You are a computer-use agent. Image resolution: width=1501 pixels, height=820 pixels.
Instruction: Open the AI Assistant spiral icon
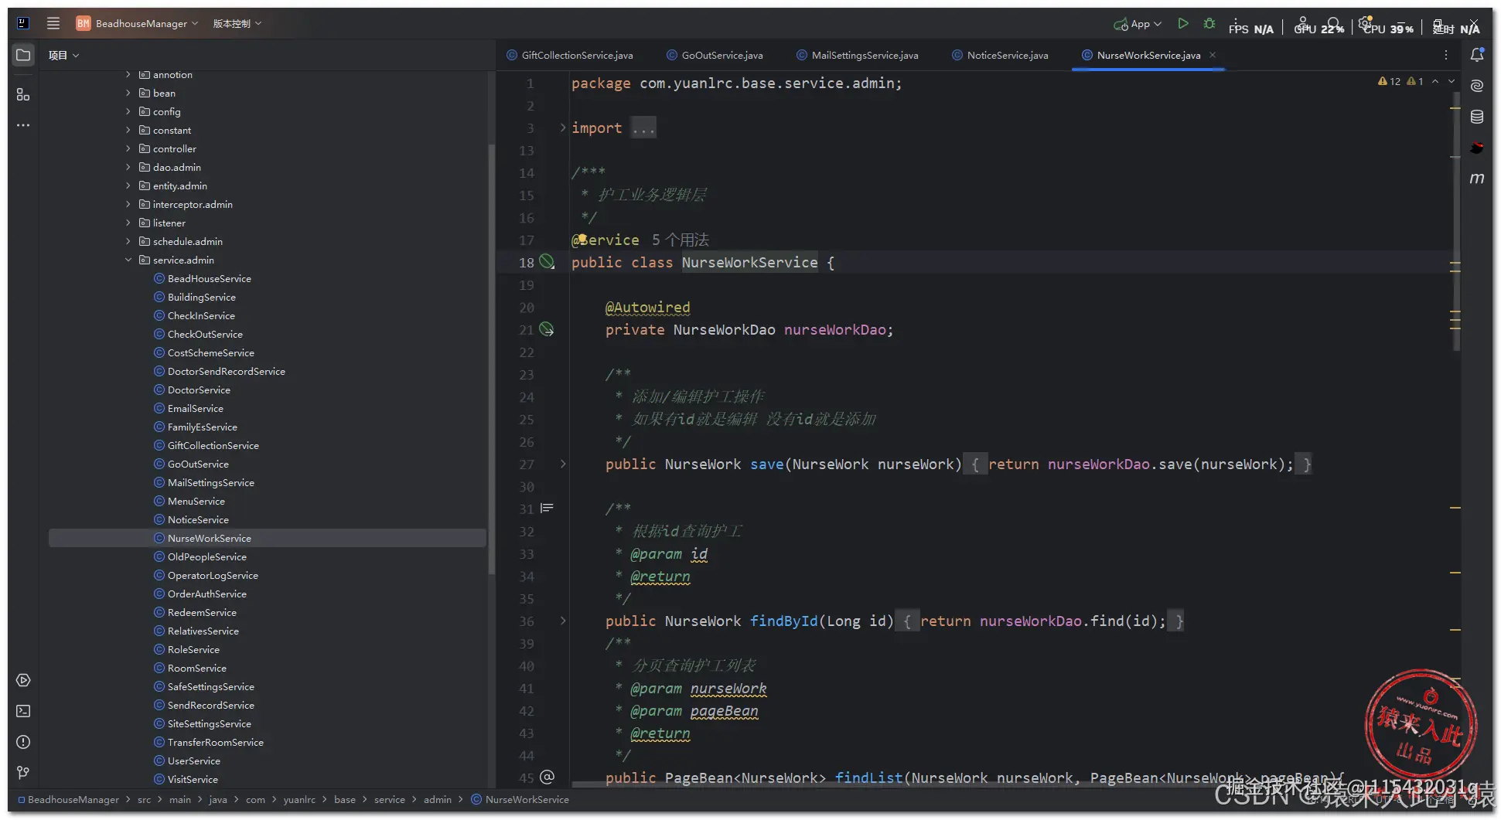pos(1477,86)
